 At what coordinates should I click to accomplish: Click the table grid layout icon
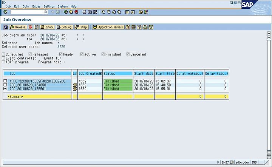tap(134, 27)
